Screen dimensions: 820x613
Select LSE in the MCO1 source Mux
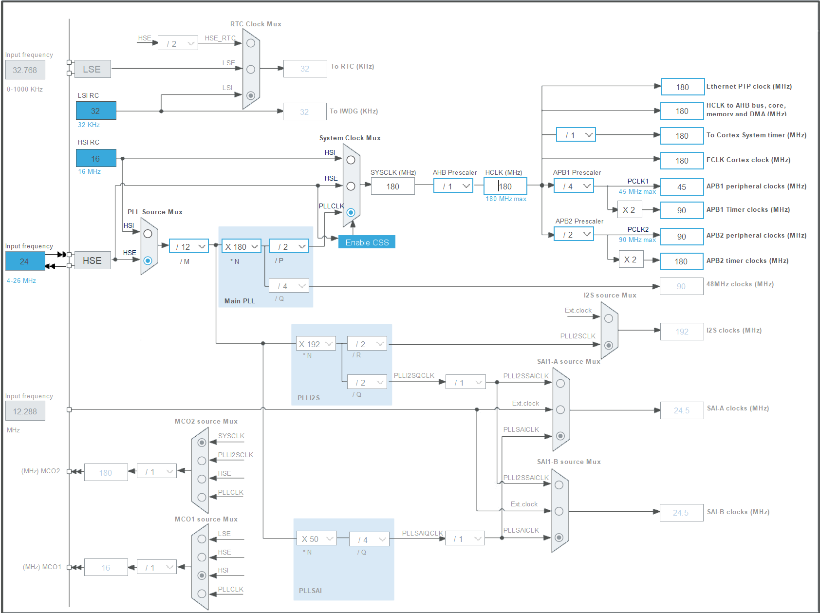click(201, 539)
